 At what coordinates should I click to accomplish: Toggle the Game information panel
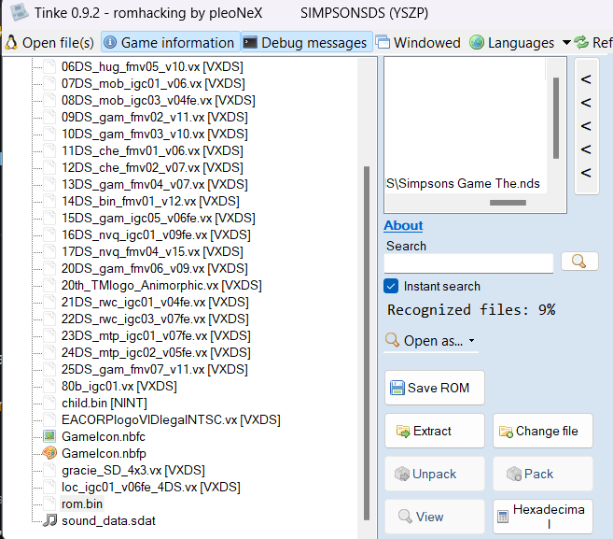click(171, 42)
